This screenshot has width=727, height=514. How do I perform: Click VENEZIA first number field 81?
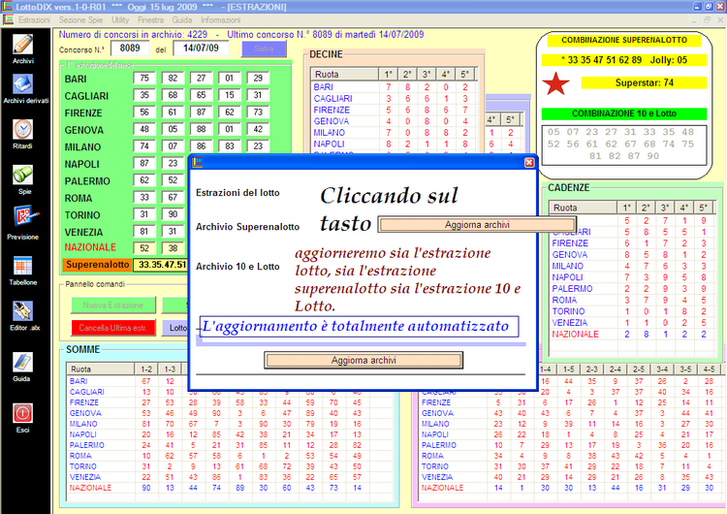144,232
